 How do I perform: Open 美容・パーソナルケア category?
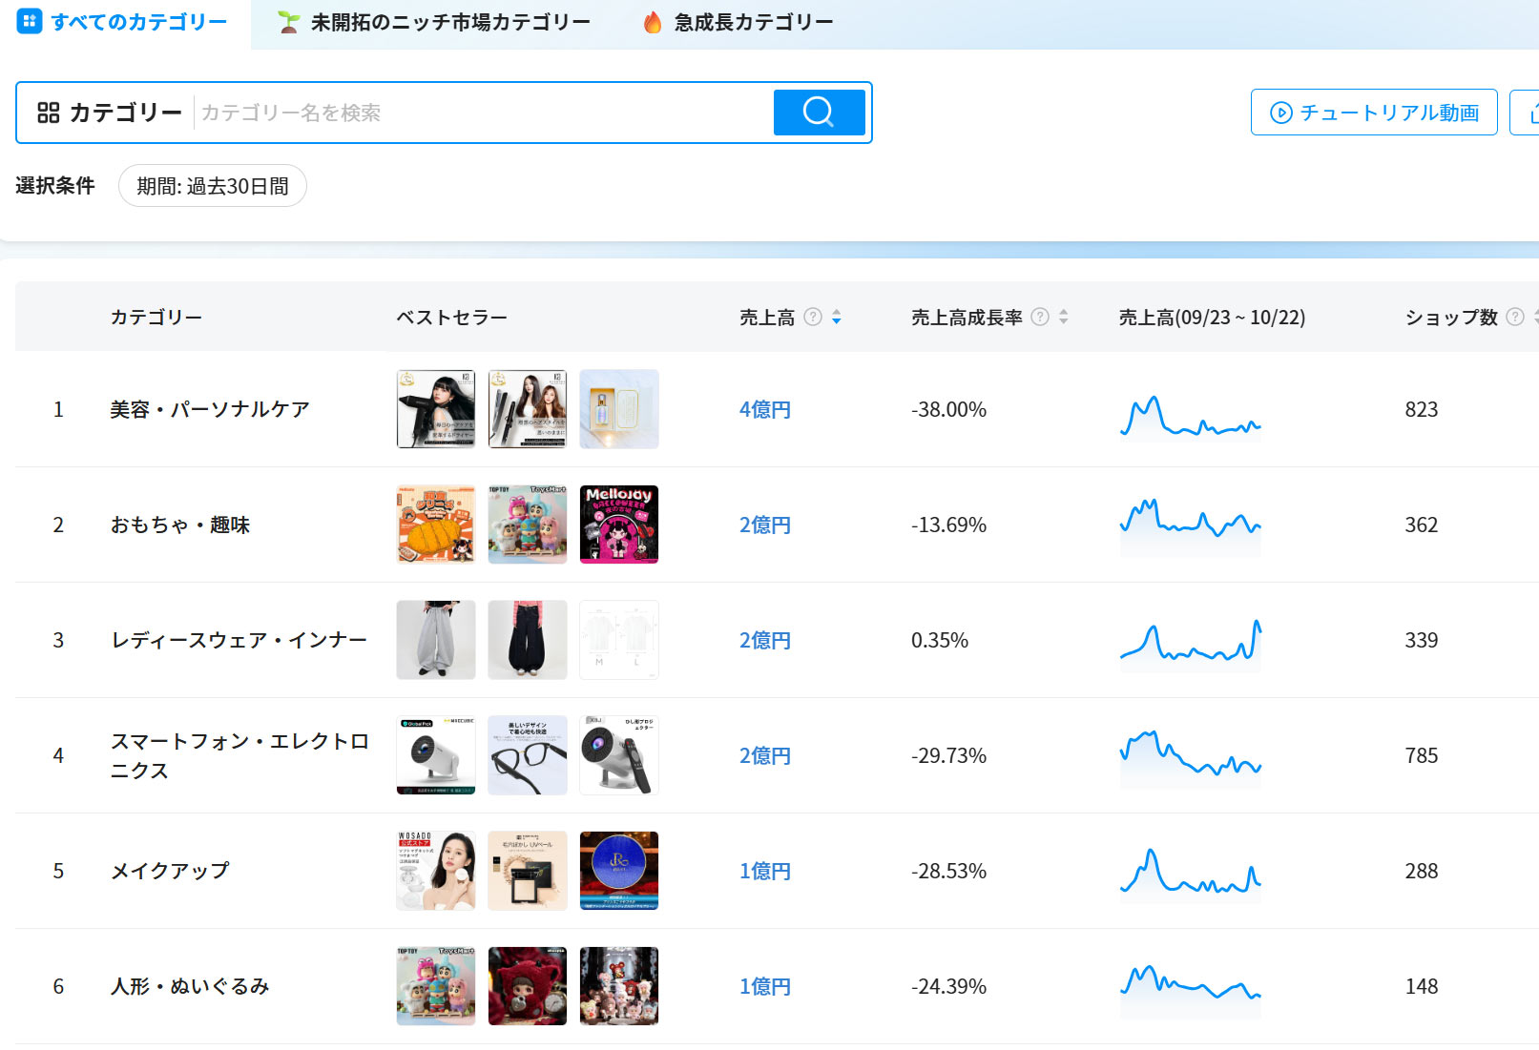(210, 409)
